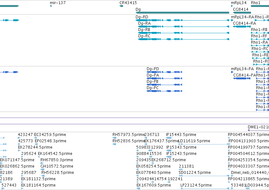The height and width of the screenshot is (190, 269).
Task: Select the LD11619.5prime EST label
Action: tap(194, 141)
